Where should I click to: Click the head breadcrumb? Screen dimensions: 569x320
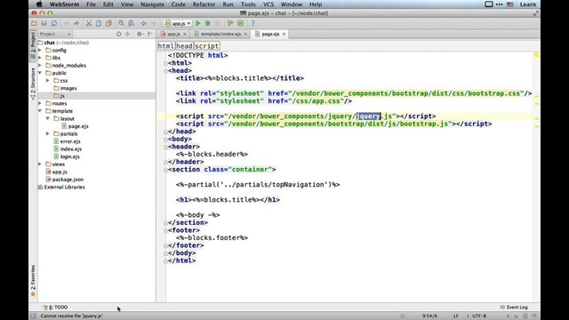pos(184,46)
